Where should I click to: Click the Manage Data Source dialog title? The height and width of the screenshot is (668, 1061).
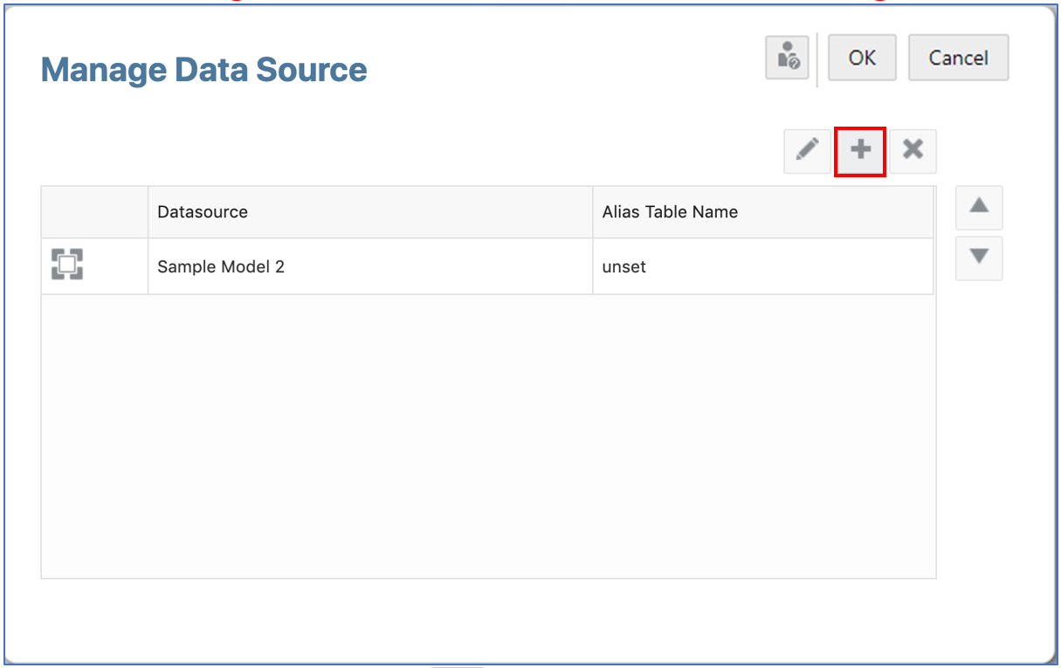203,70
